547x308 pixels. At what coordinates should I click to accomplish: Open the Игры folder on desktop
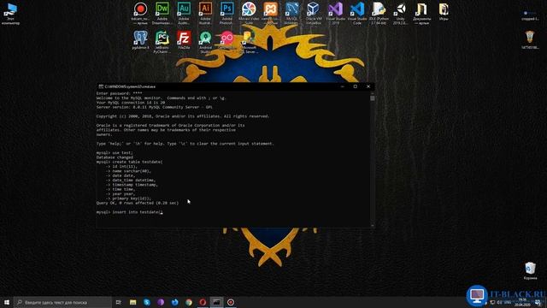(444, 12)
